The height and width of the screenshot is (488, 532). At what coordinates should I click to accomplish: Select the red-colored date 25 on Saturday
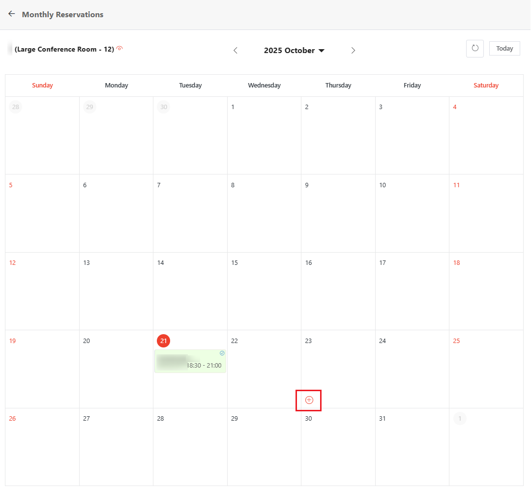click(456, 341)
